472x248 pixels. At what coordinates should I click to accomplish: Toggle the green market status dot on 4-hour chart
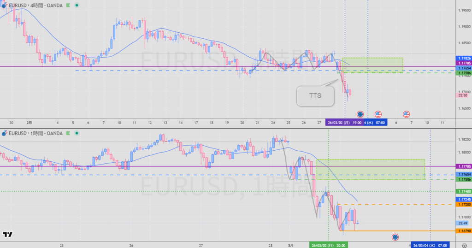(x=76, y=5)
